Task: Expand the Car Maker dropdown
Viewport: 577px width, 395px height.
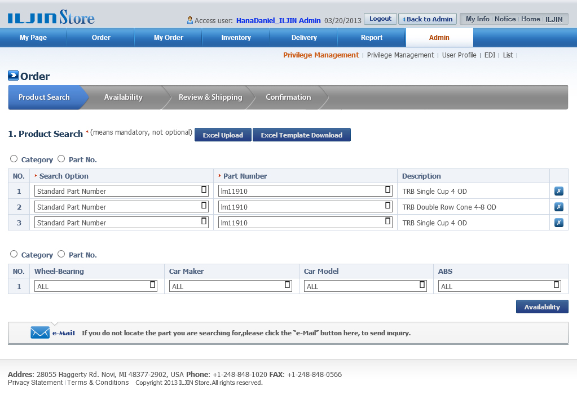Action: pyautogui.click(x=230, y=286)
